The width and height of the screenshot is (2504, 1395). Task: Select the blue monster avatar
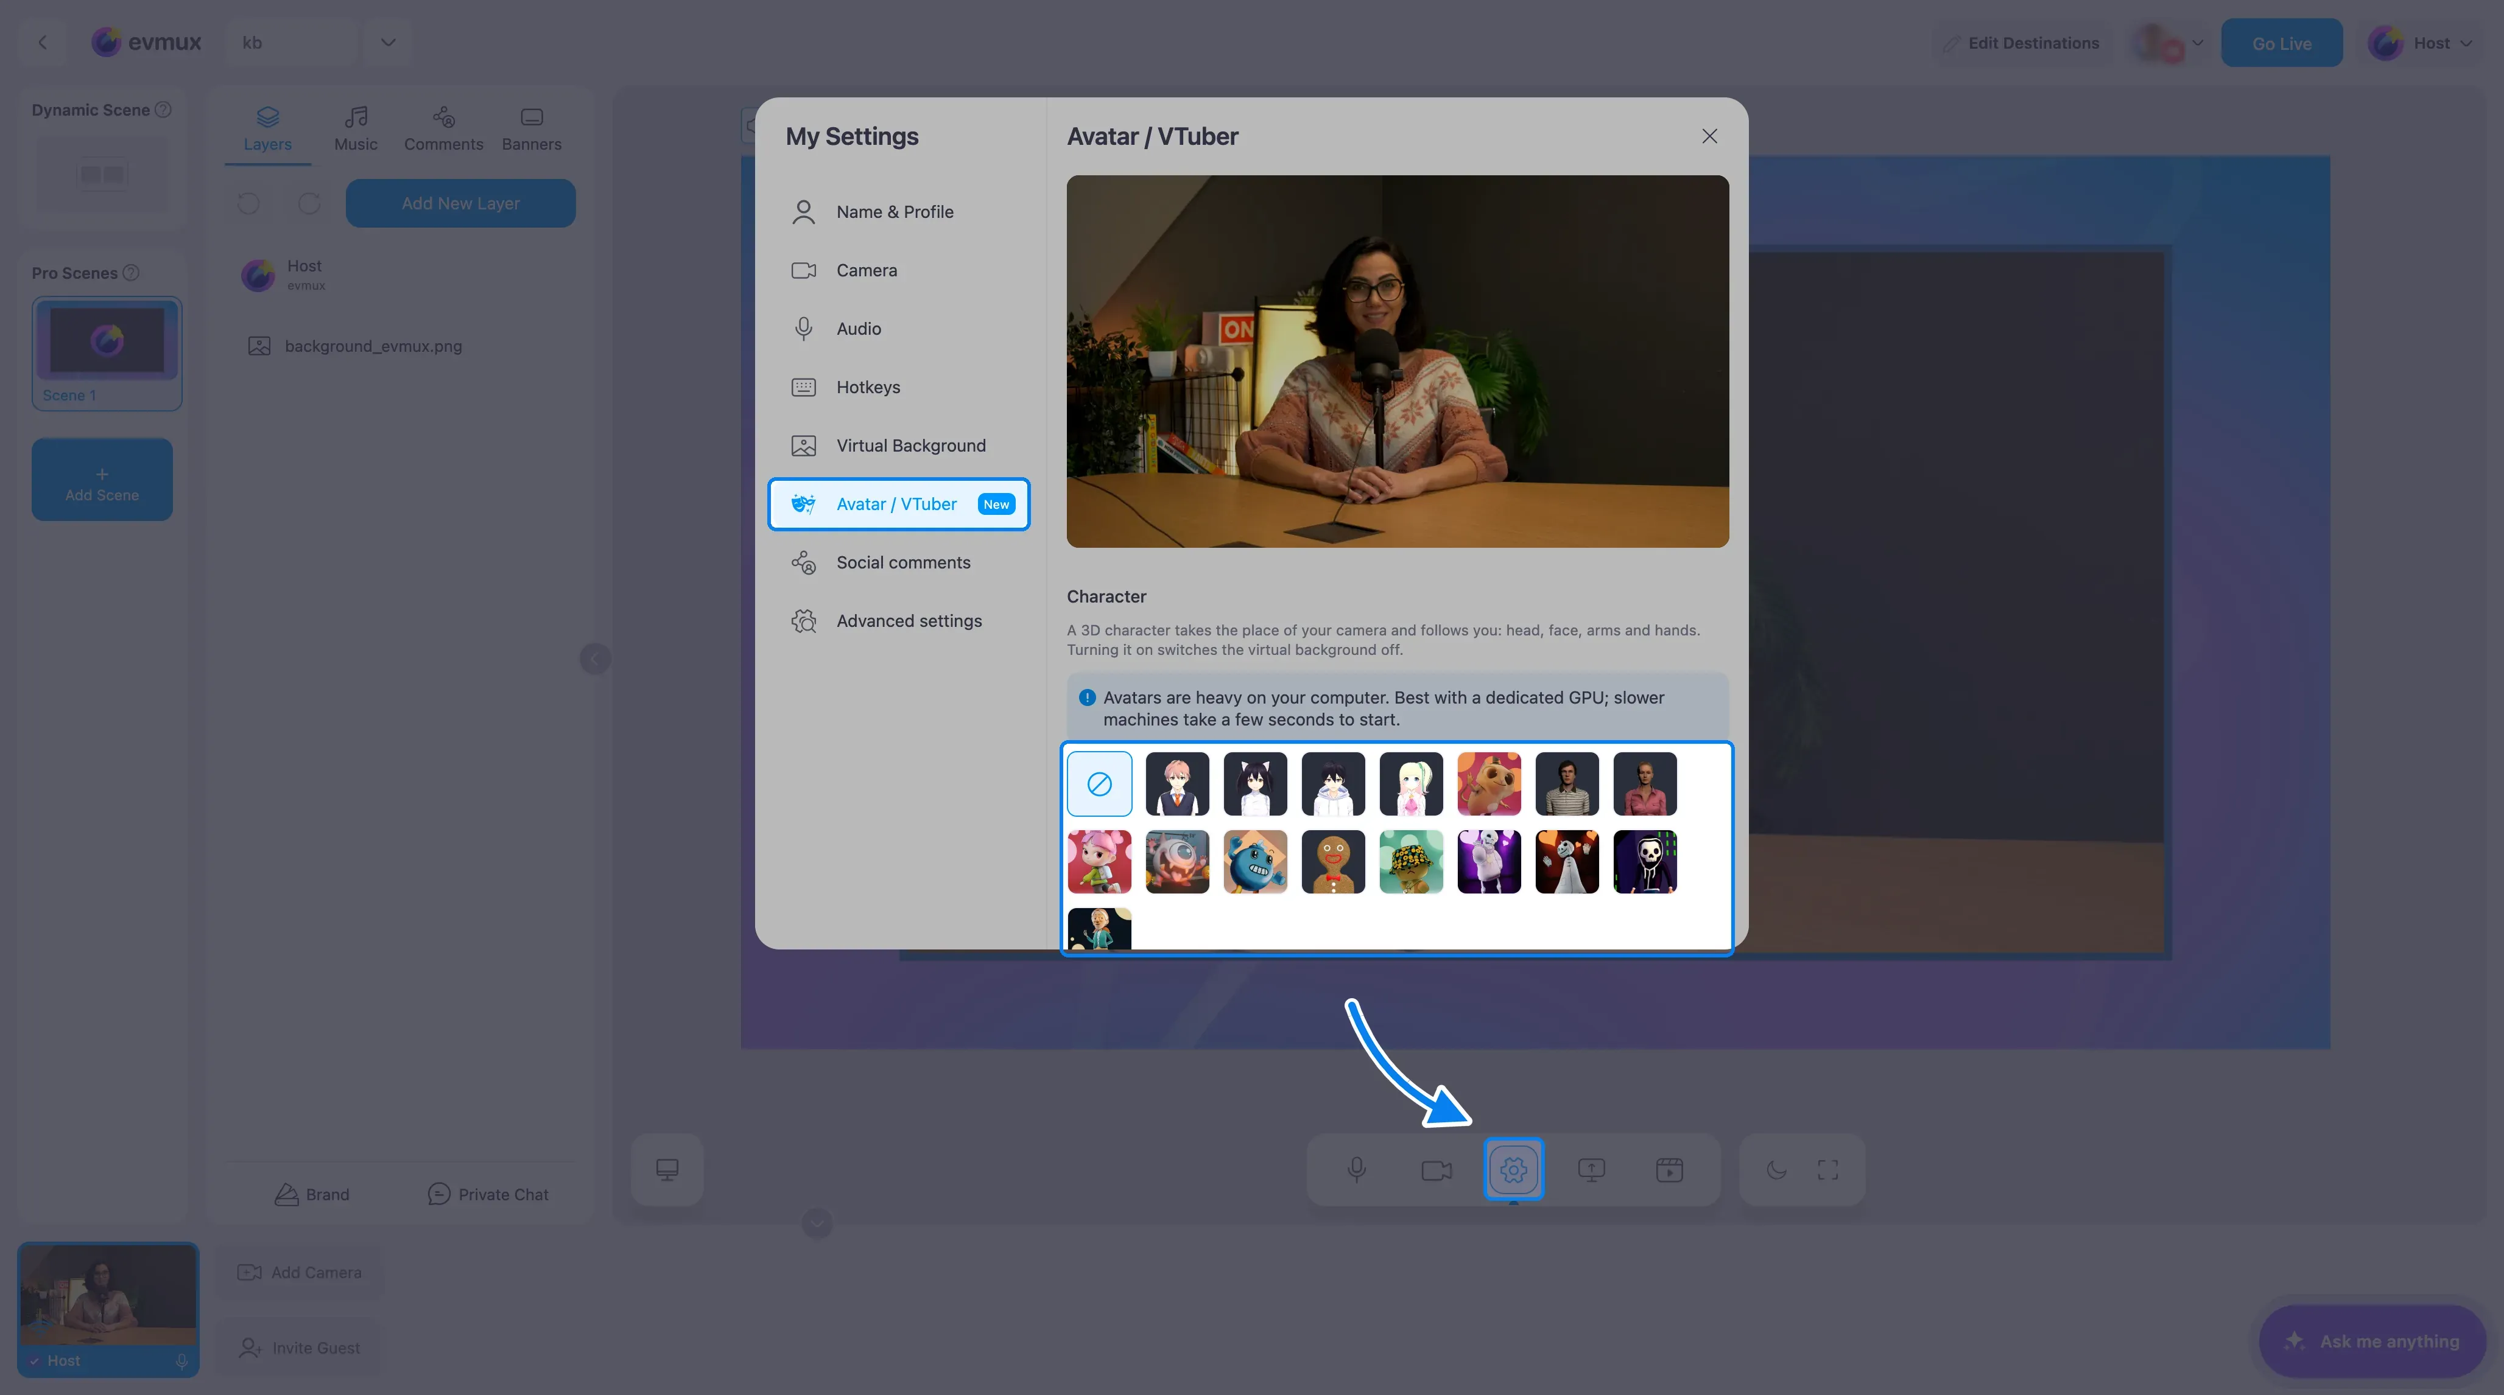click(1255, 862)
